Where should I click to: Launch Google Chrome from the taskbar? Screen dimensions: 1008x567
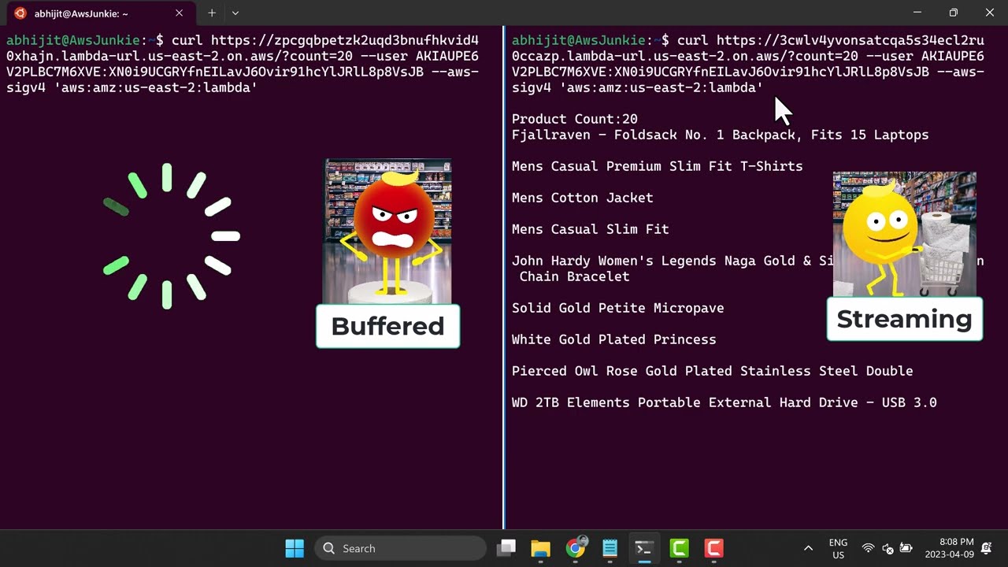tap(576, 548)
